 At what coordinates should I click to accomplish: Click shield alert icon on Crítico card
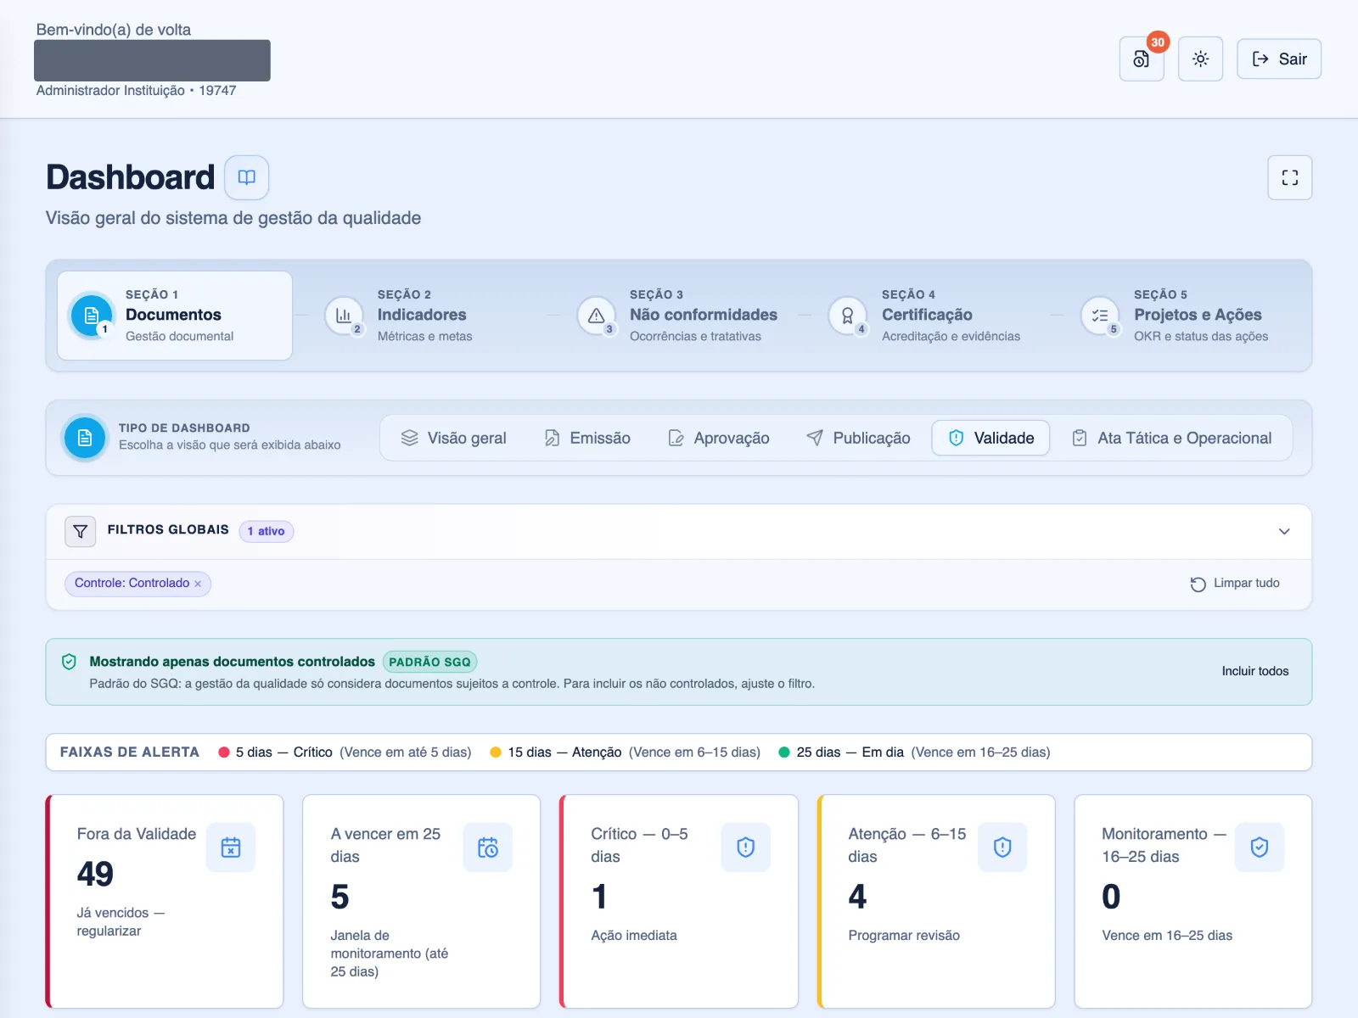click(x=745, y=847)
